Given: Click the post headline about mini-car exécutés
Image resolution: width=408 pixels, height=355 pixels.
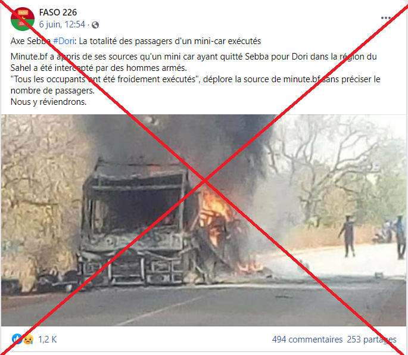Looking at the screenshot, I should coord(136,41).
